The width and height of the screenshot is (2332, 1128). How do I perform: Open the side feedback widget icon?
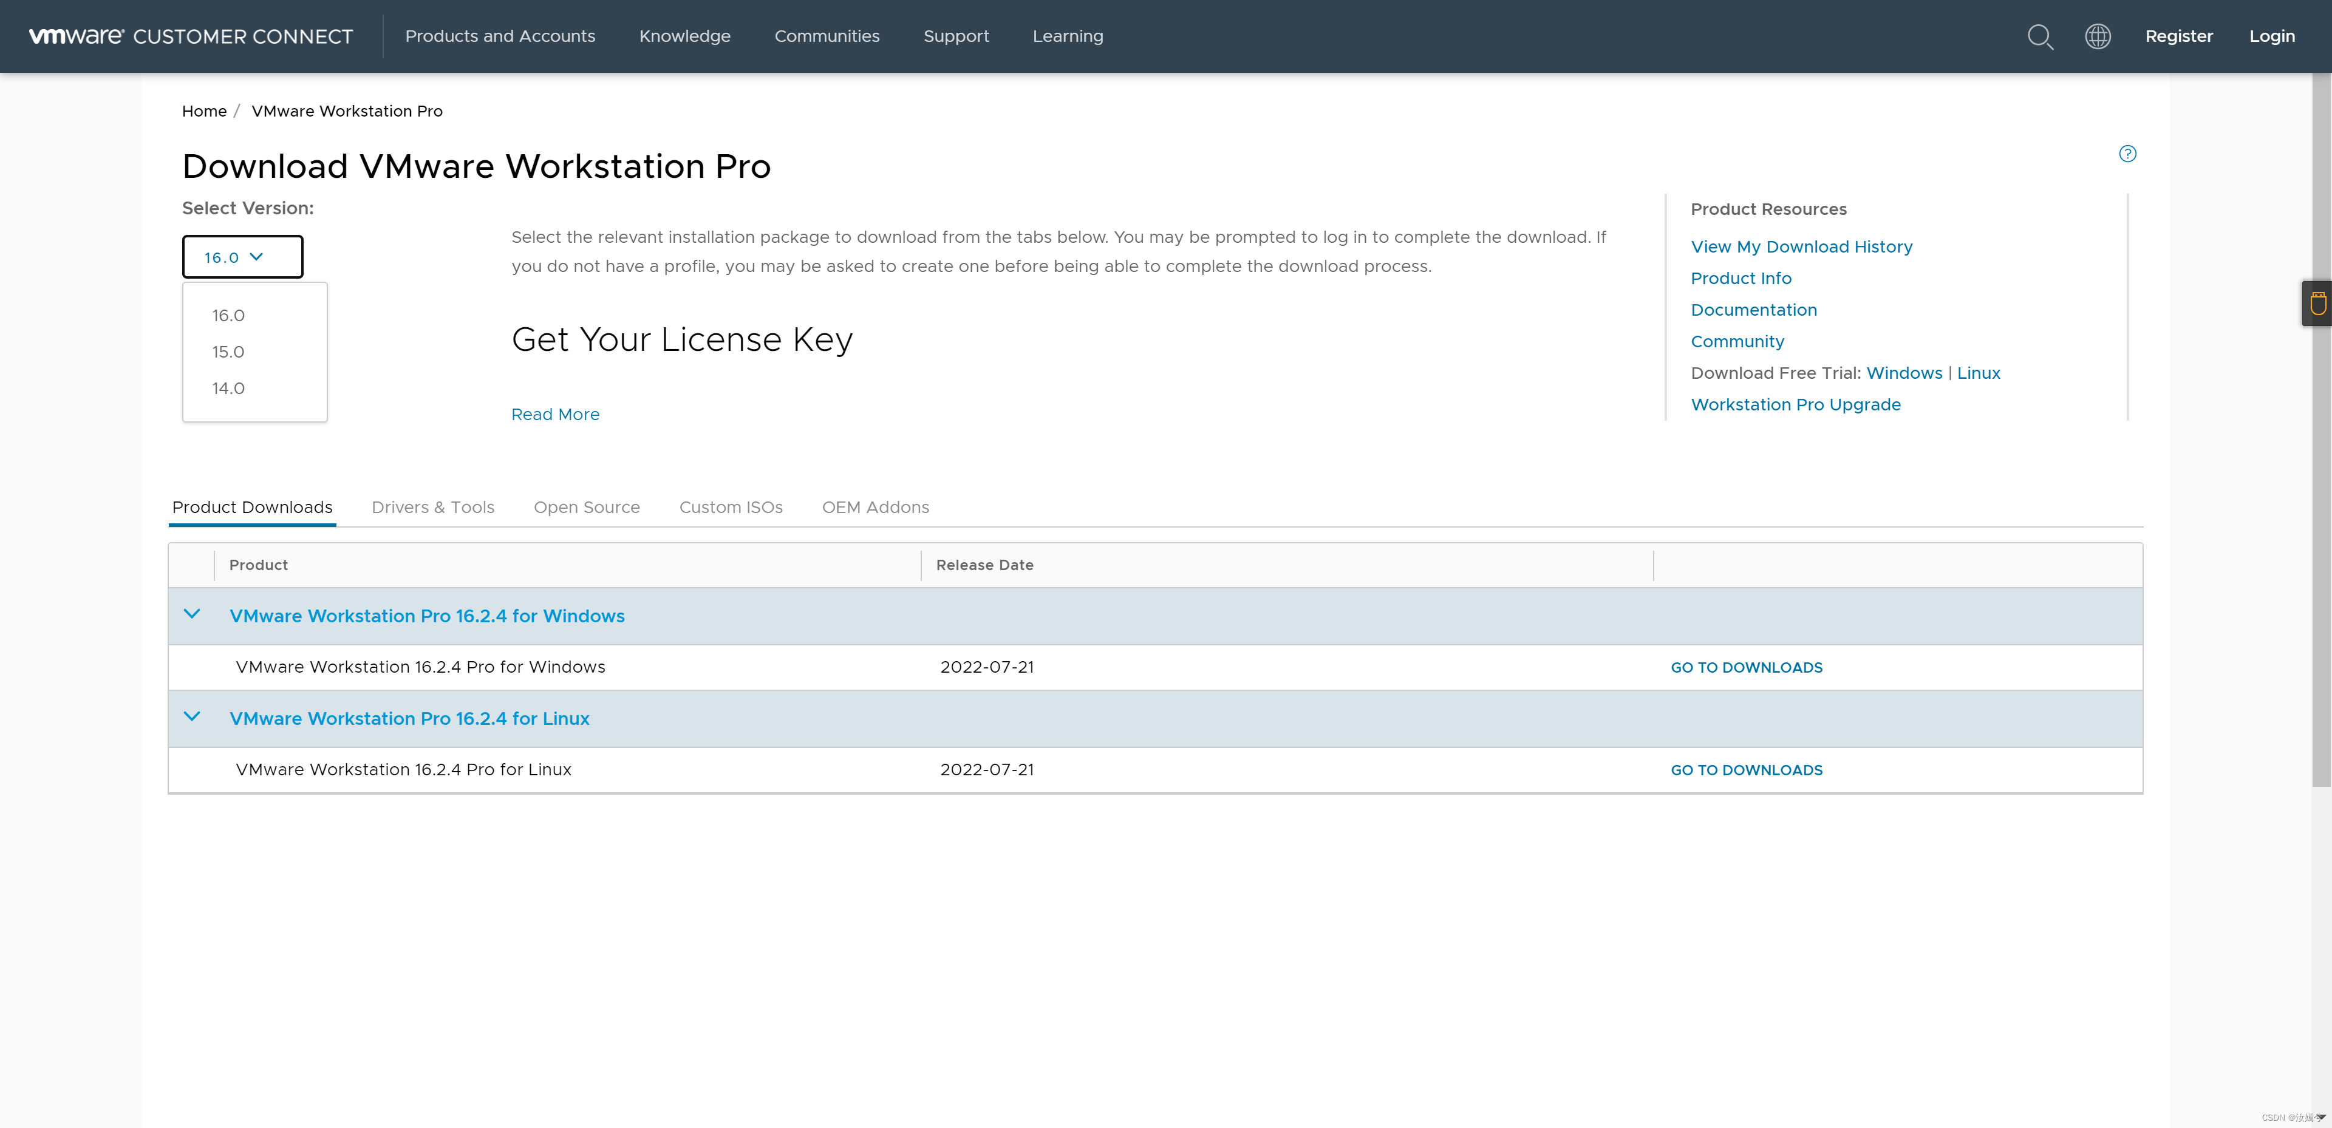point(2317,304)
